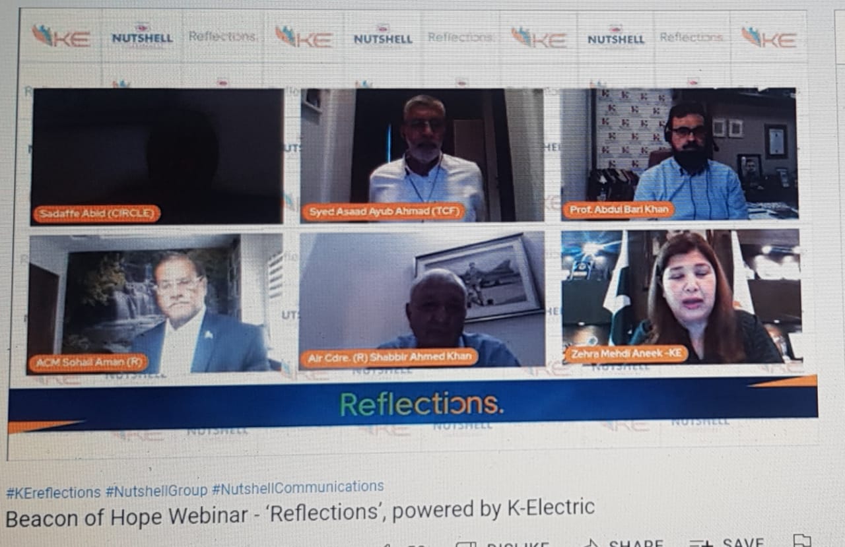Viewport: 845px width, 547px height.
Task: Click the ACM Sohail Aman (R) name label
Action: pyautogui.click(x=88, y=363)
